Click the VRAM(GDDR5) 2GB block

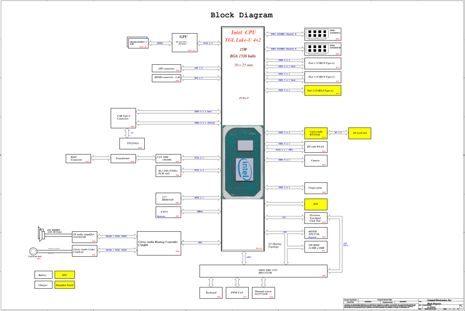[138, 43]
